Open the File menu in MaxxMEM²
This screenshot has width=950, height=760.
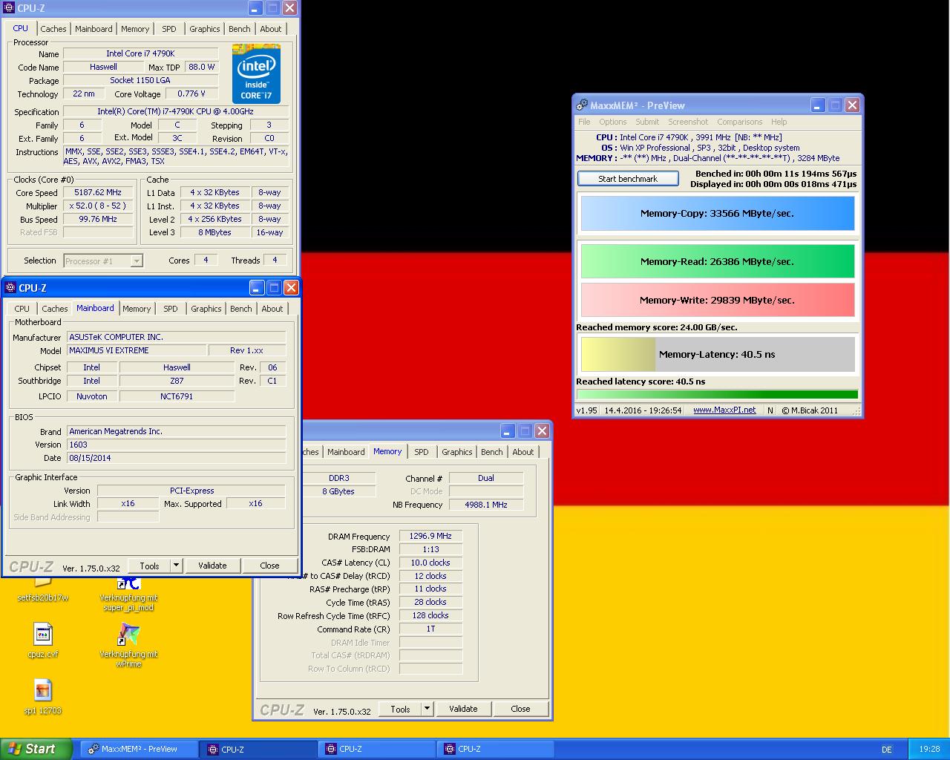pos(585,122)
